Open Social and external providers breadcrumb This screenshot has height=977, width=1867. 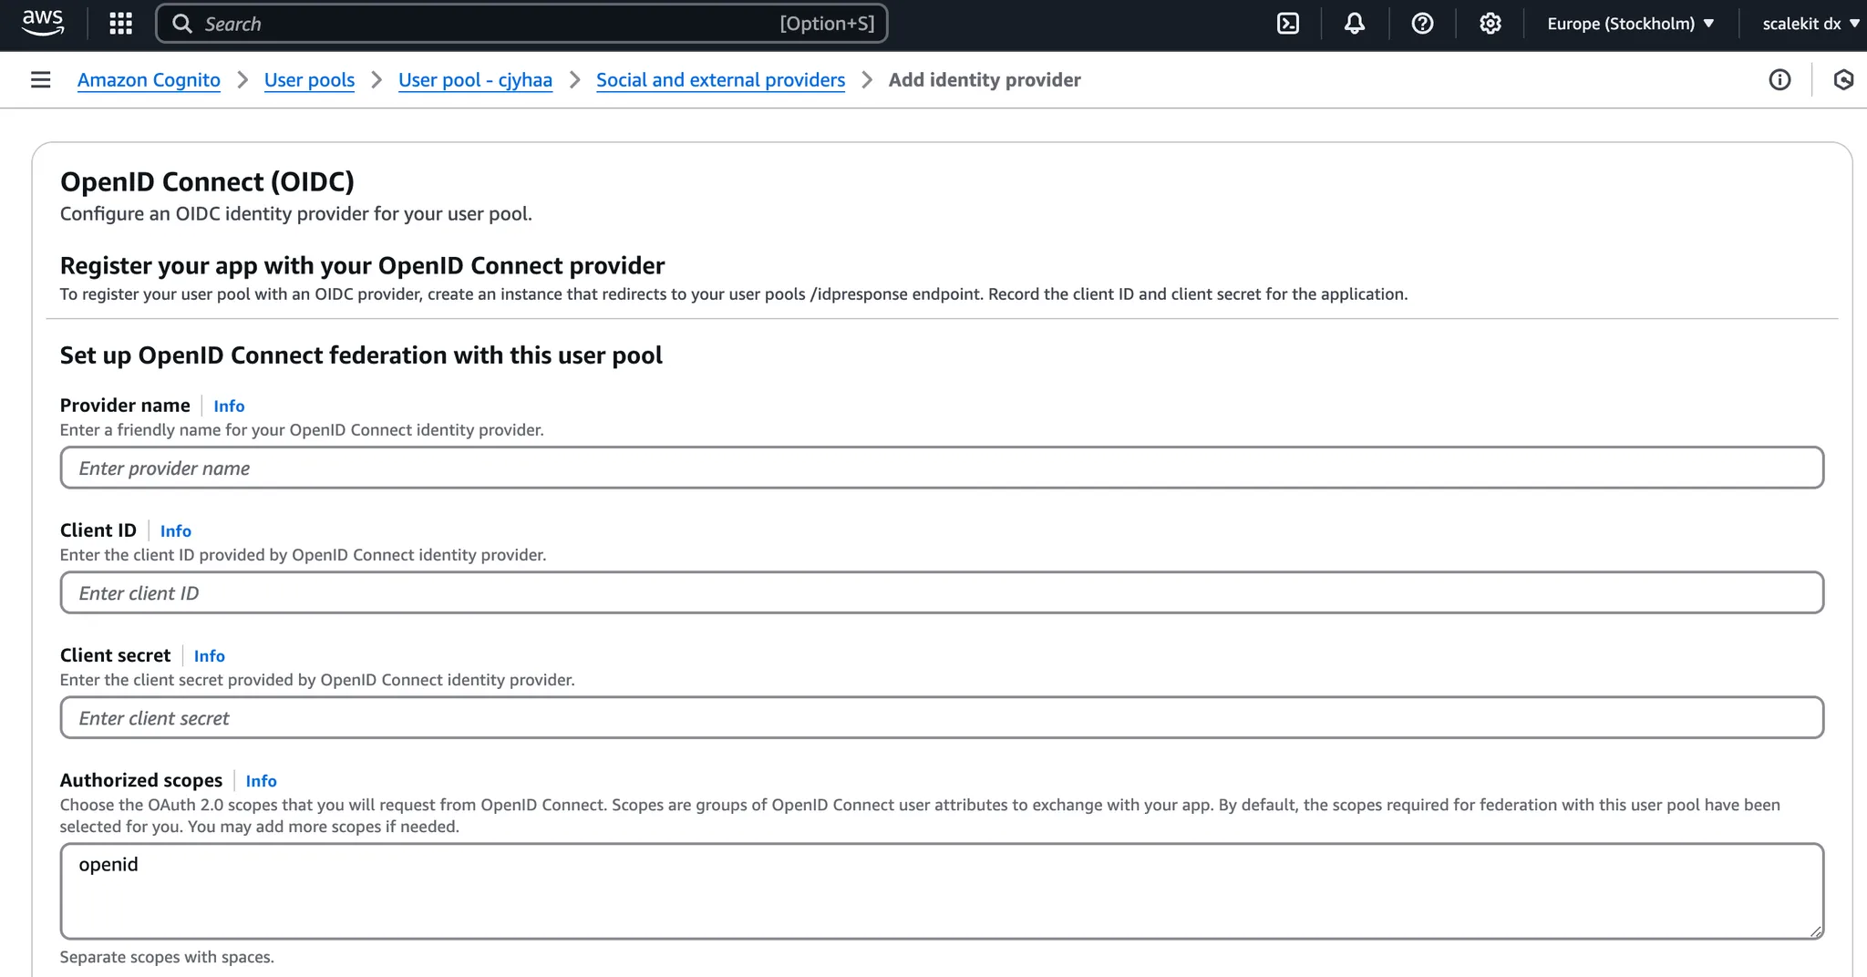click(x=720, y=80)
